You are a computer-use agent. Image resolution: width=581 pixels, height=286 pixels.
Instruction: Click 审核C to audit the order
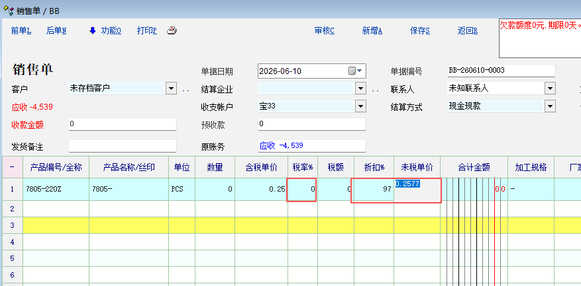[x=325, y=30]
